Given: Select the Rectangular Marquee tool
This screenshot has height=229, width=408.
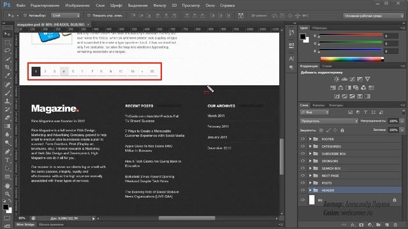Looking at the screenshot, I should pyautogui.click(x=7, y=43).
